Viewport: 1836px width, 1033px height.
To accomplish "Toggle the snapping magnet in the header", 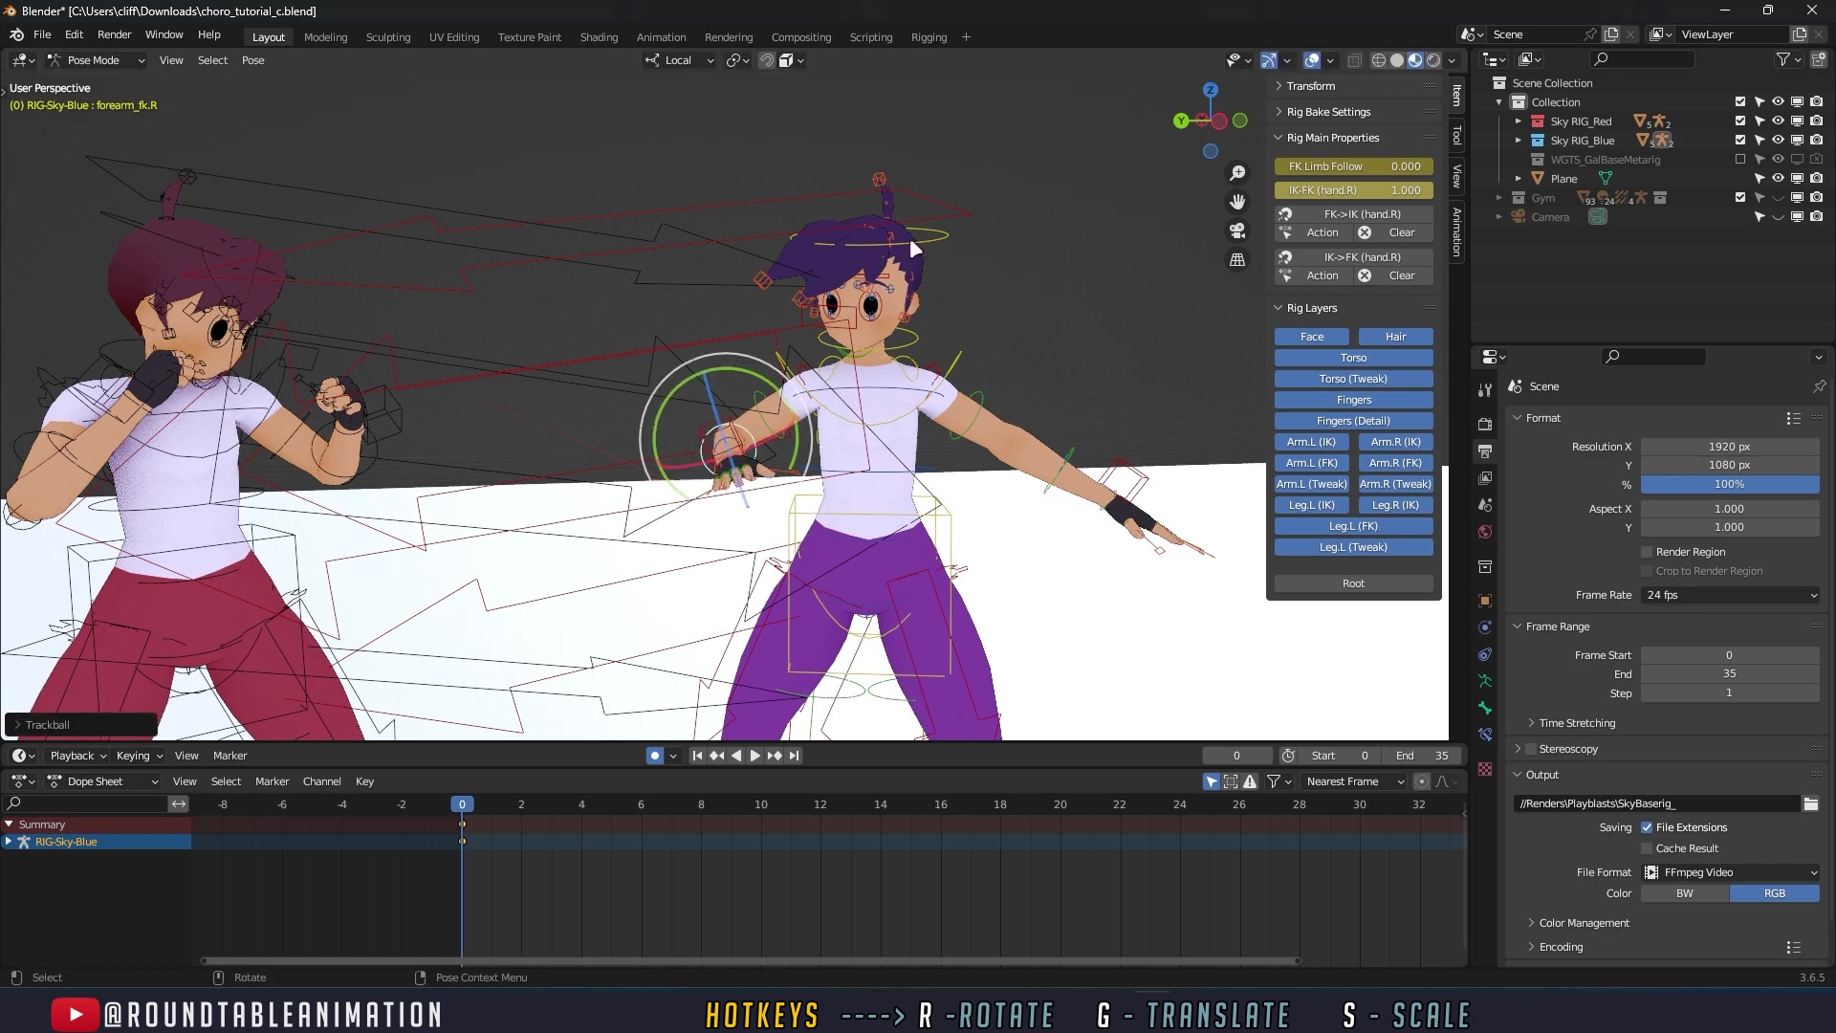I will point(766,59).
